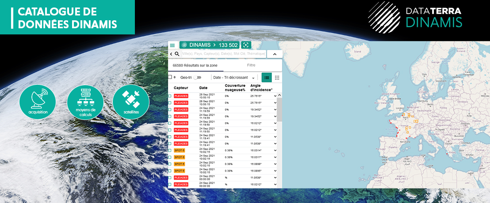The height and width of the screenshot is (203, 490).
Task: Collapse the search panel with the up chevron
Action: pyautogui.click(x=274, y=54)
